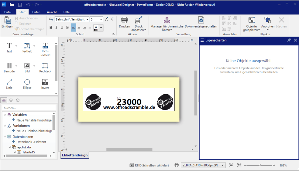Open the font name dropdown
Screen dimensions: 299x171
pyautogui.click(x=87, y=19)
